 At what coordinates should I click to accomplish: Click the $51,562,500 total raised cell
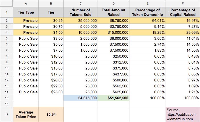tap(114, 98)
